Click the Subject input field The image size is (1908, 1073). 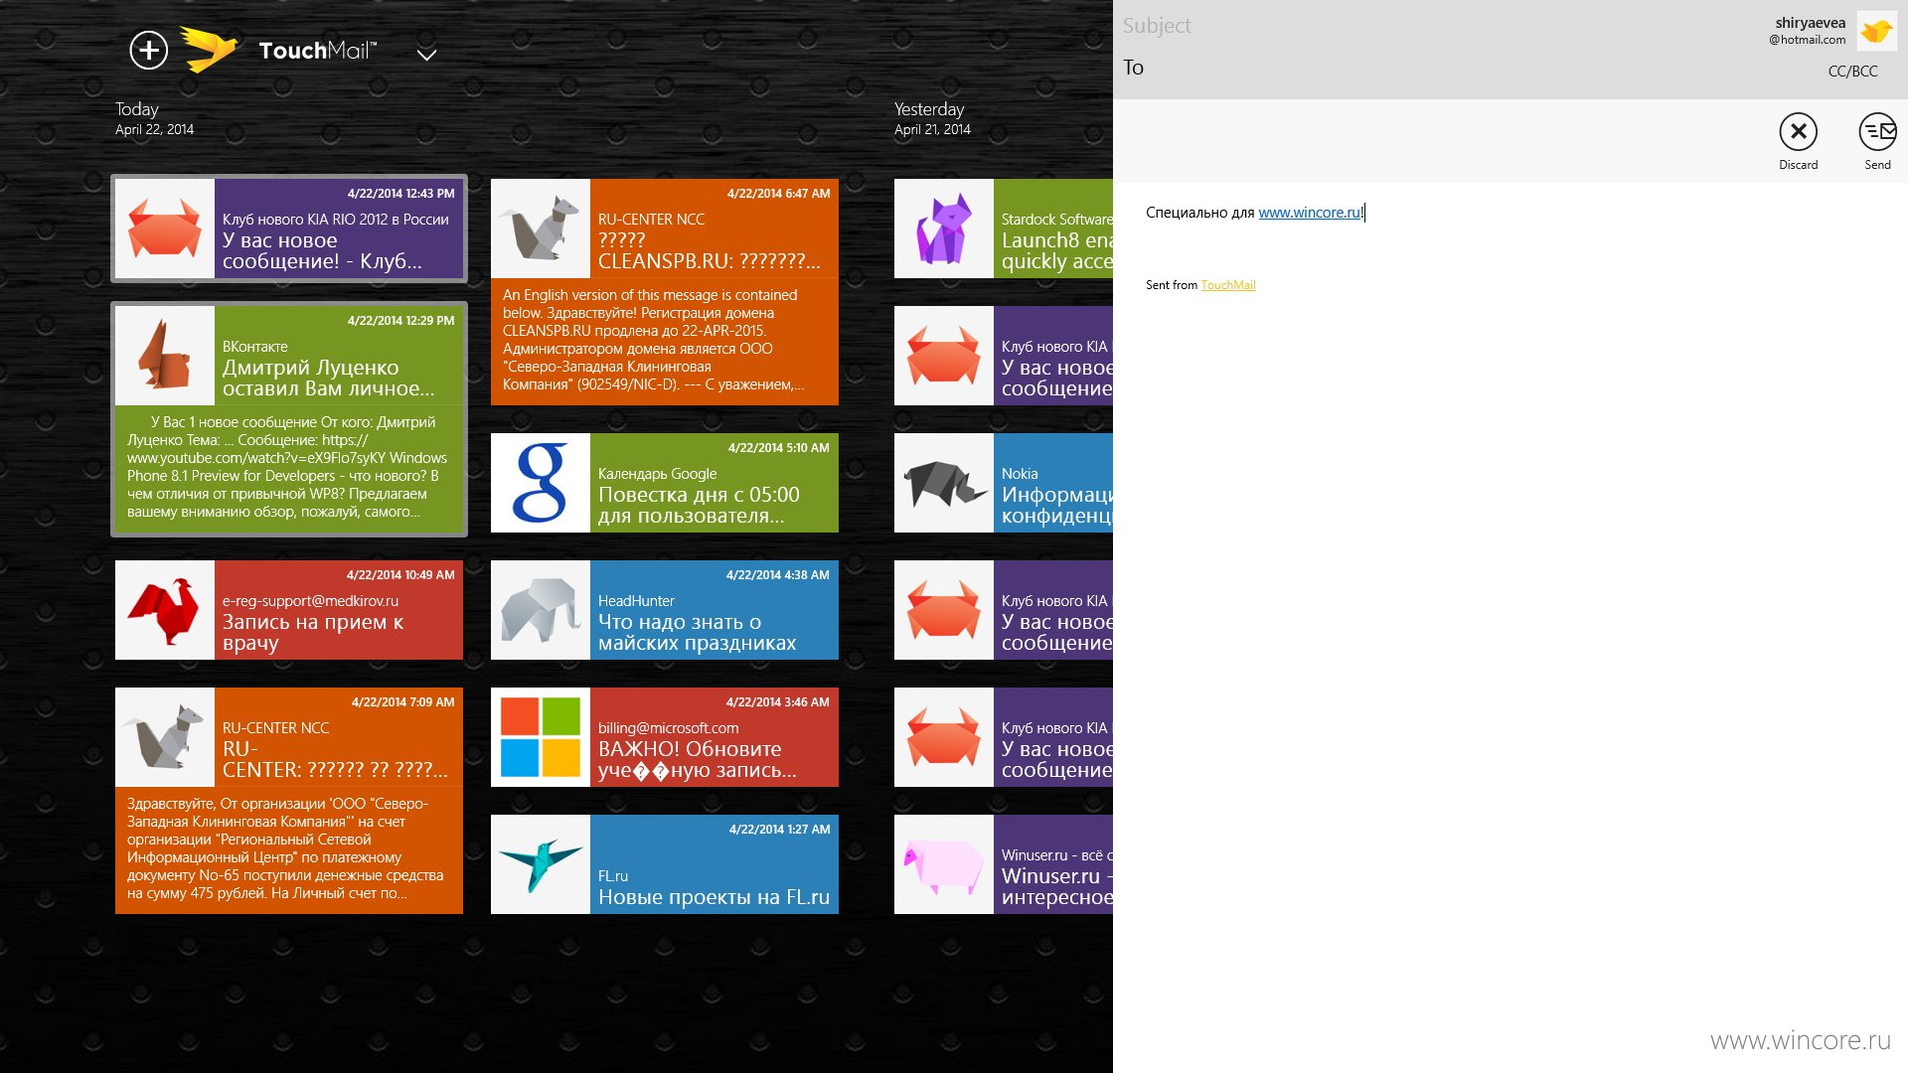(1431, 26)
